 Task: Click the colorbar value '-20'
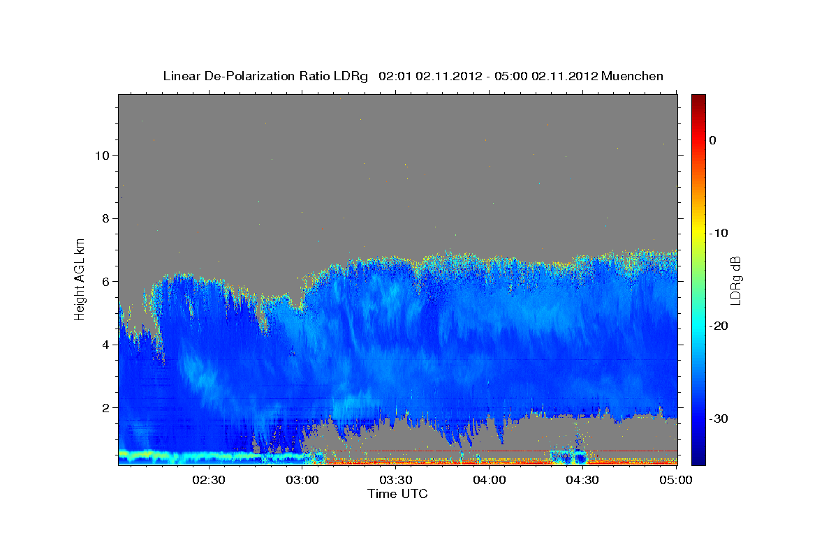tap(719, 326)
